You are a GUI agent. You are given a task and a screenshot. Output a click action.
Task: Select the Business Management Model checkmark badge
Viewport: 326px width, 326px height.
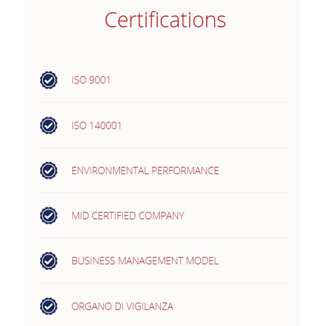point(48,261)
